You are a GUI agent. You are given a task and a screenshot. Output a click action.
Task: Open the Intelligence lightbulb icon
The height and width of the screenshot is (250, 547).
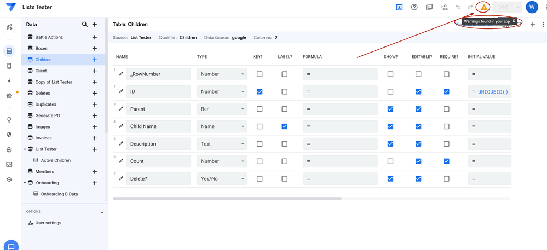9,120
